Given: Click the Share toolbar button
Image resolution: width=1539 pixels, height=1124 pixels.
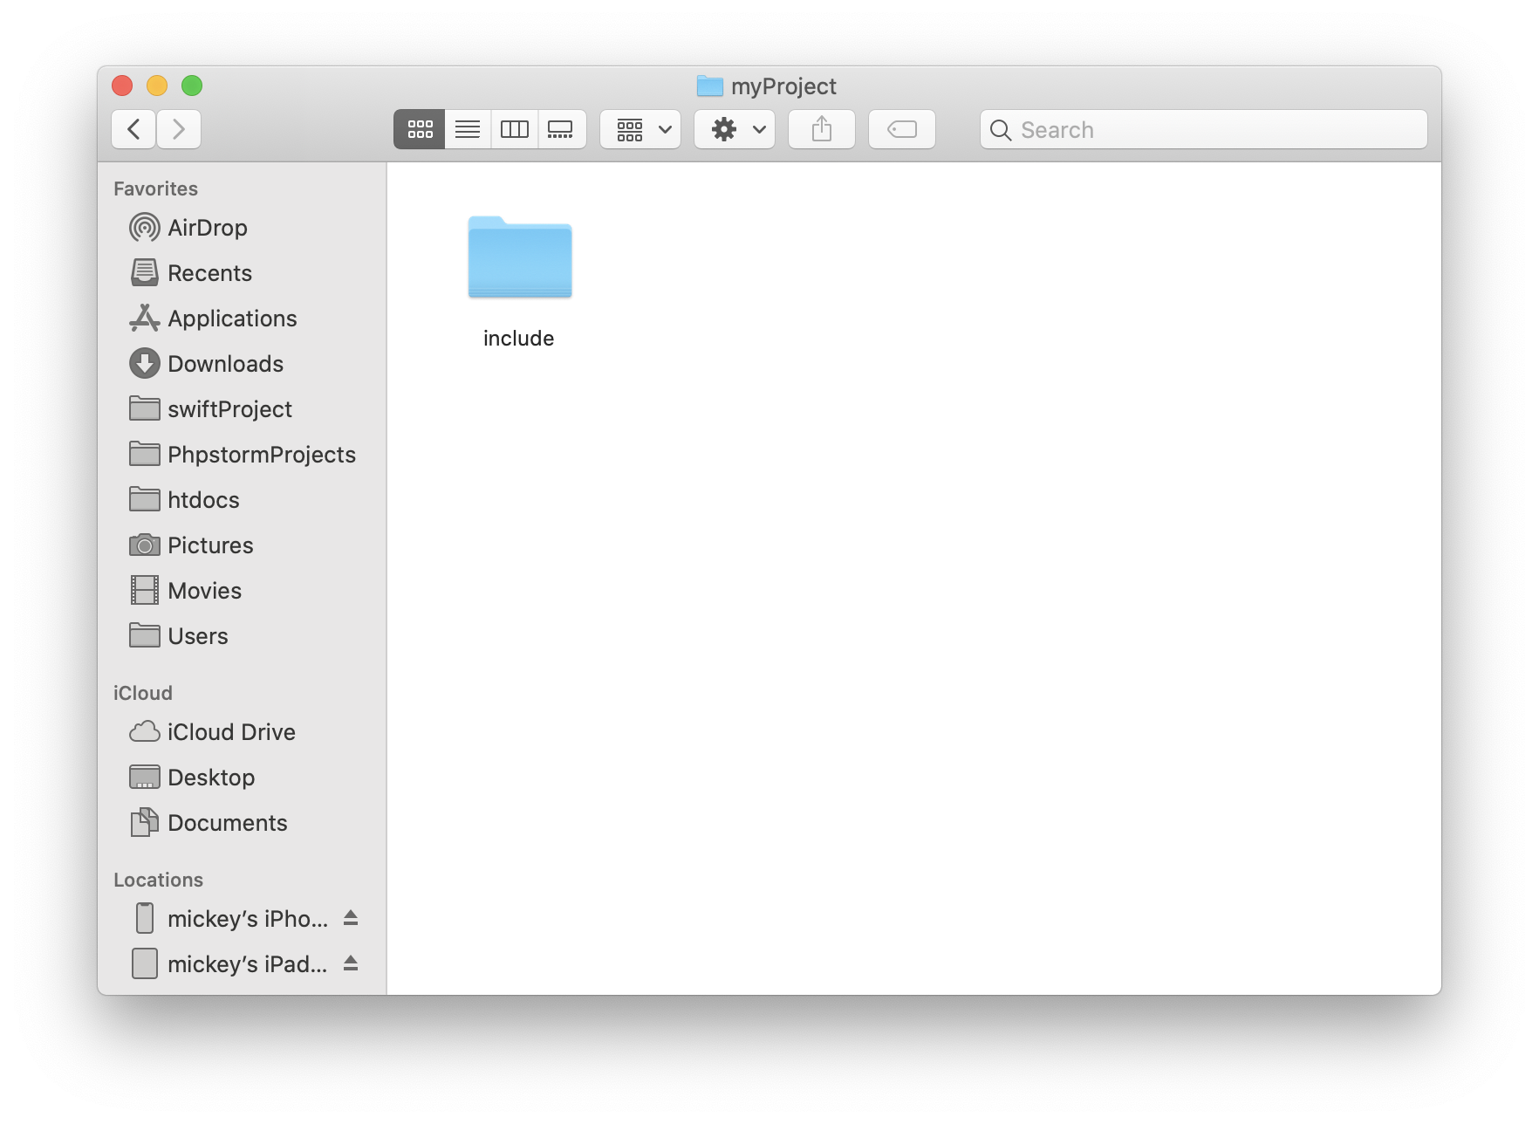Looking at the screenshot, I should click(822, 129).
